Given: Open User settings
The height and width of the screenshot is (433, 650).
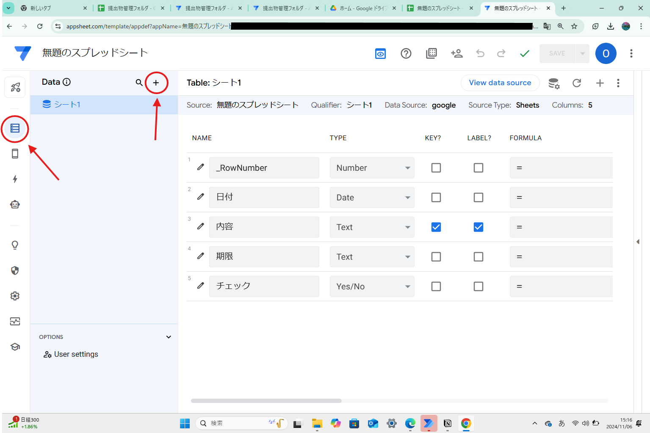Looking at the screenshot, I should [x=71, y=354].
